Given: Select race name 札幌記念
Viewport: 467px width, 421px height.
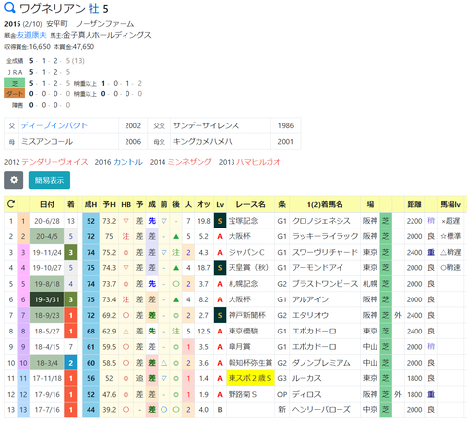Looking at the screenshot, I should coord(243,284).
